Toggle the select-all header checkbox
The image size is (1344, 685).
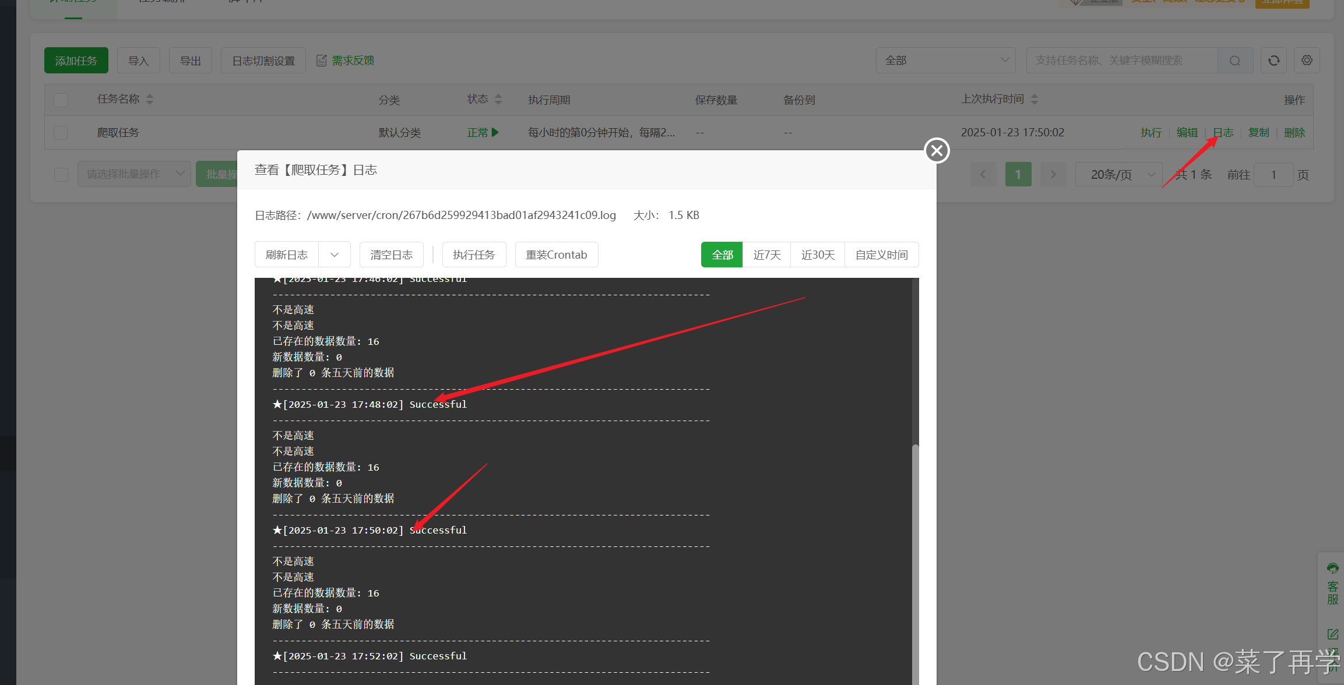(61, 100)
